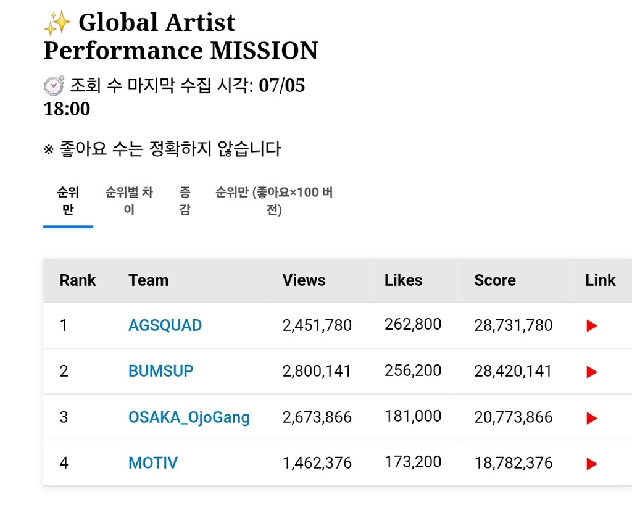Open MOTIV team link
Screen dimensions: 632x510
point(153,463)
